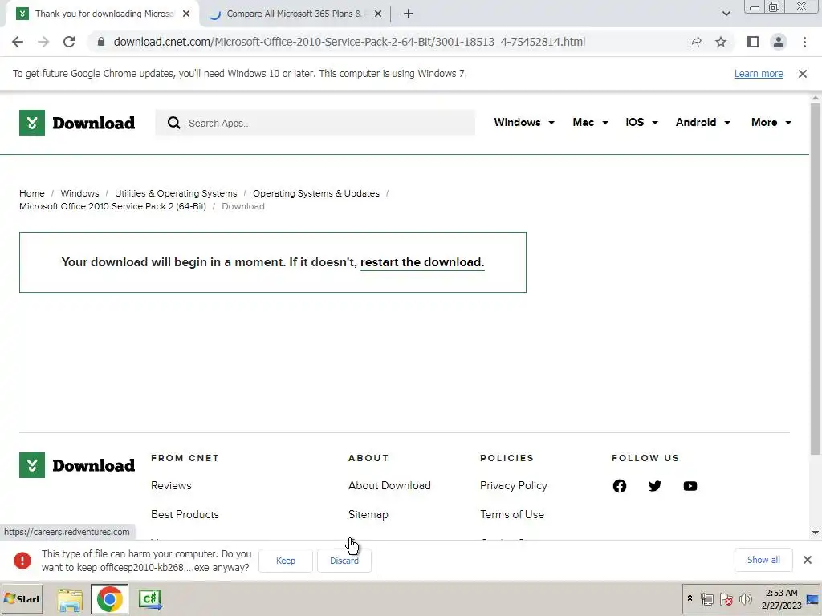Click the Download logo in the footer
This screenshot has height=616, width=822.
[x=77, y=465]
